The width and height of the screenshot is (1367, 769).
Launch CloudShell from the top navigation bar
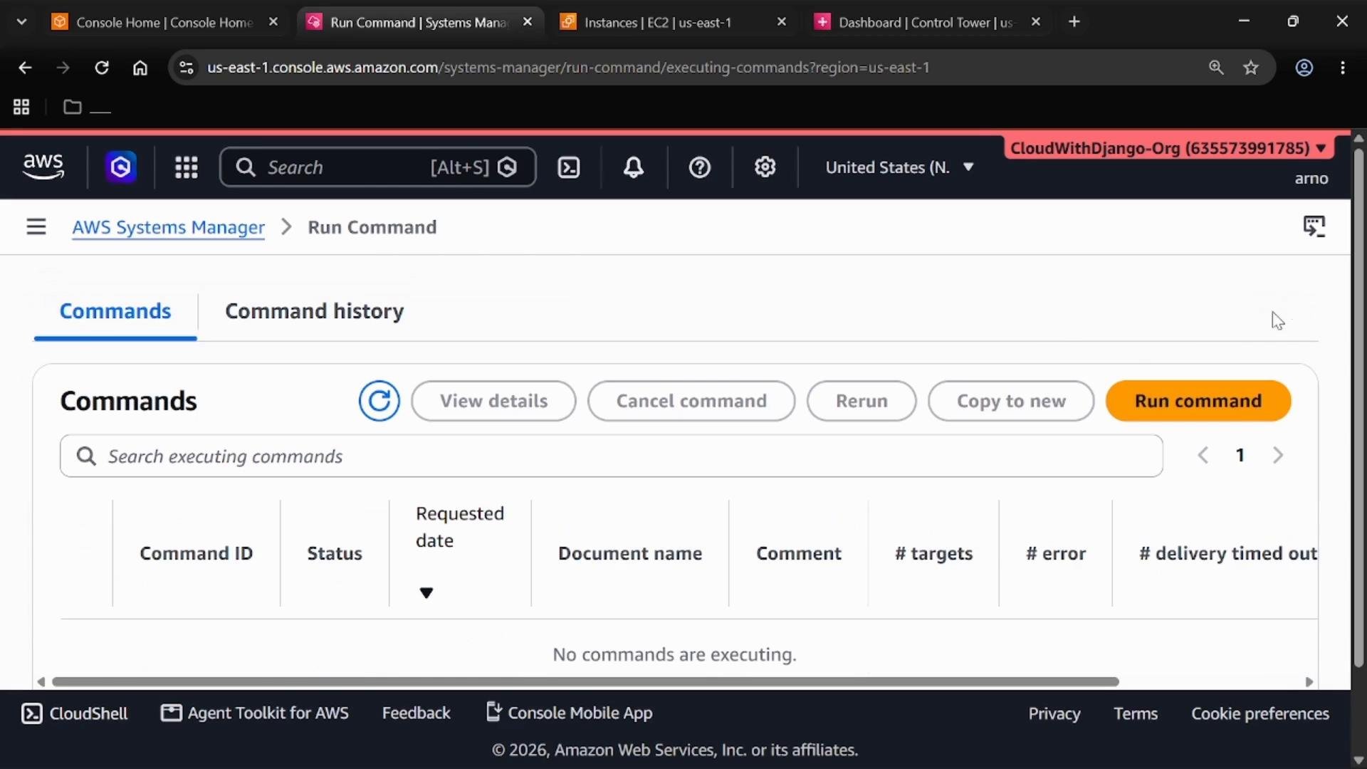click(x=568, y=167)
